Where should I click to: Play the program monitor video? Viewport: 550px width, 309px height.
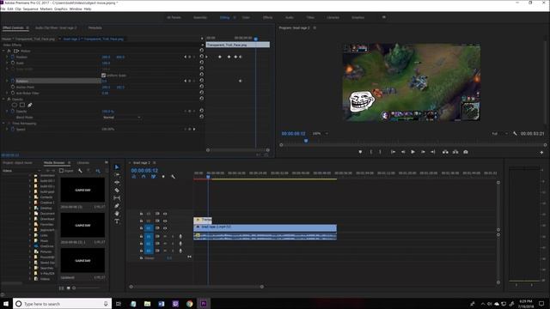[412, 152]
